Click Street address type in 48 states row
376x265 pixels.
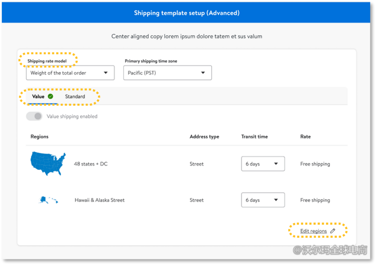click(197, 164)
